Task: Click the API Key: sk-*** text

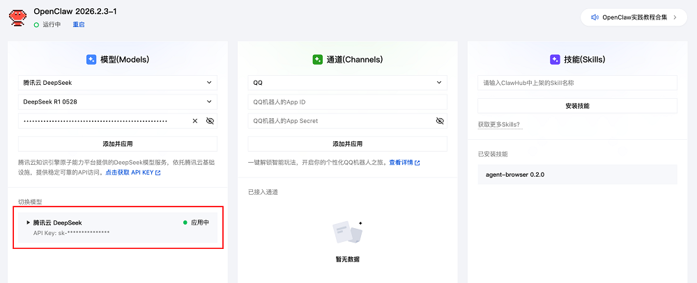Action: [x=71, y=232]
